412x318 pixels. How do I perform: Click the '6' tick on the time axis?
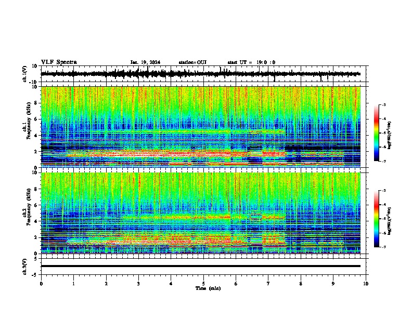pos(236,284)
